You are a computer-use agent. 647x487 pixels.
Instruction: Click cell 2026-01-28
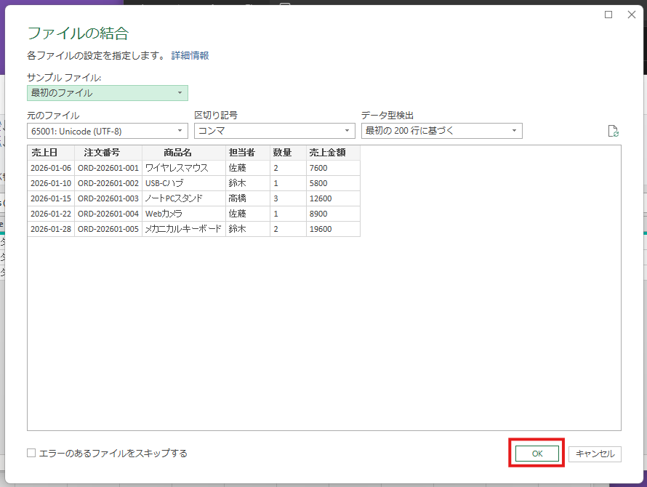click(x=51, y=229)
